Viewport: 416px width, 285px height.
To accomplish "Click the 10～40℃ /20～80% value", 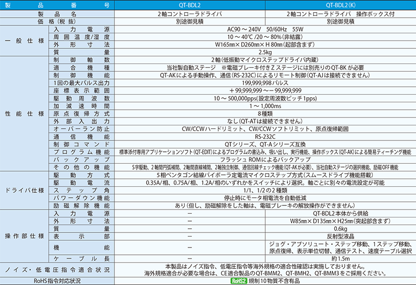I will 265,37.
